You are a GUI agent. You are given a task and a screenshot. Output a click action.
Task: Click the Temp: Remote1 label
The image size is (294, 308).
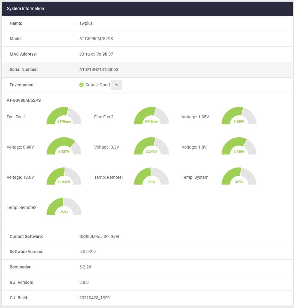pos(109,177)
